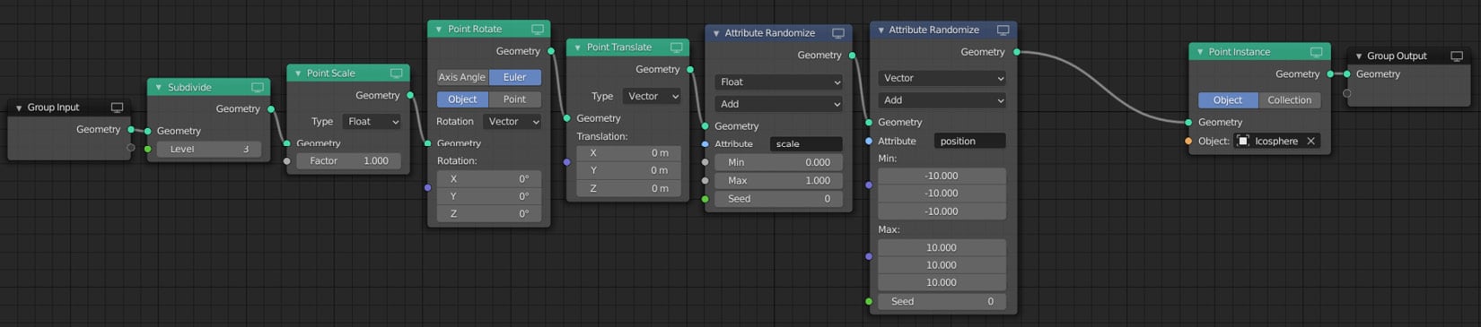Open the Vector data type dropdown in Attribute Randomize
Viewport: 1481px width, 327px height.
(942, 79)
